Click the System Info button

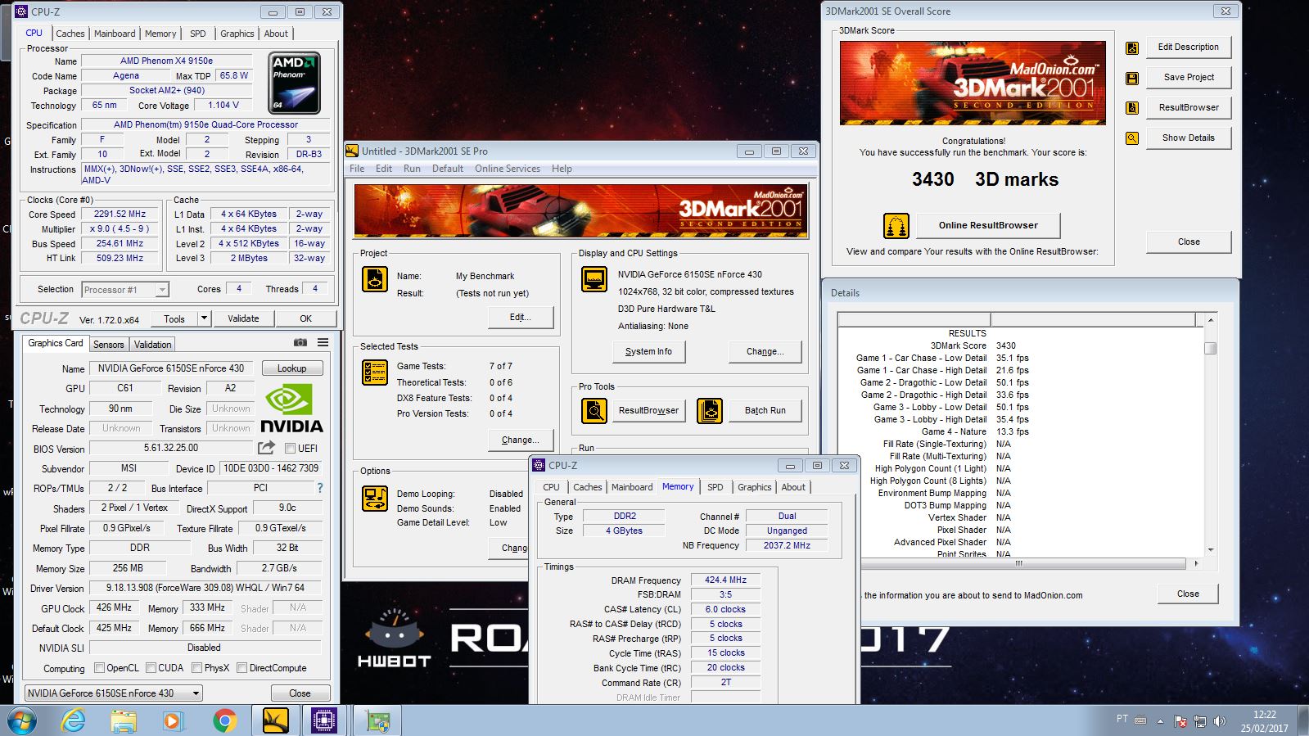[648, 351]
